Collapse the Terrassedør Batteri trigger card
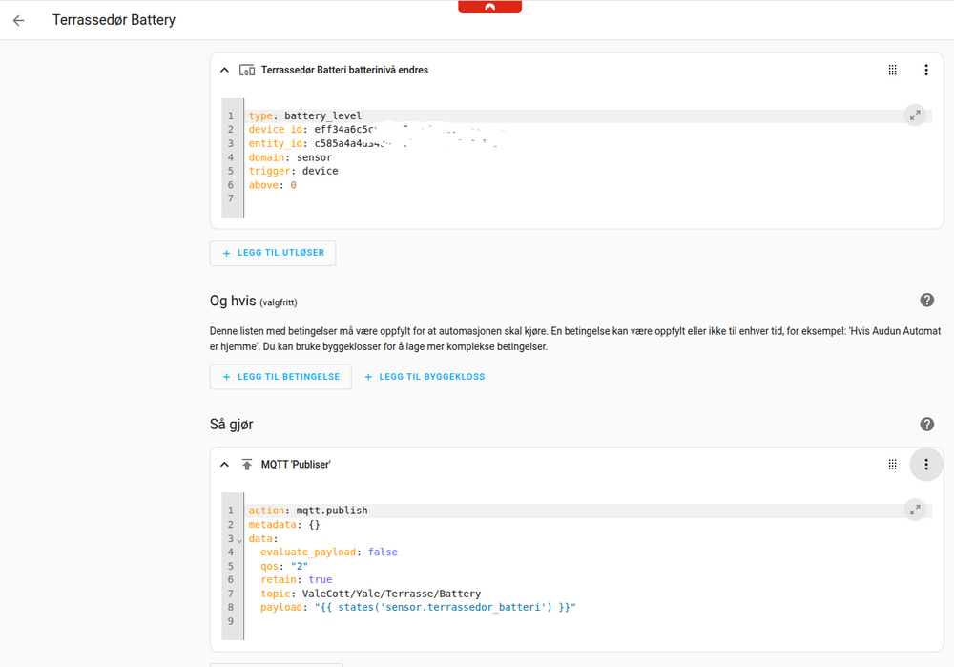The height and width of the screenshot is (667, 954). (x=224, y=70)
